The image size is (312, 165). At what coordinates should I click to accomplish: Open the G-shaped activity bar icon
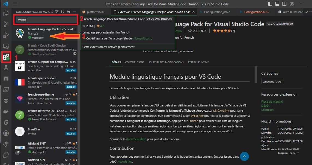[x=6, y=122]
